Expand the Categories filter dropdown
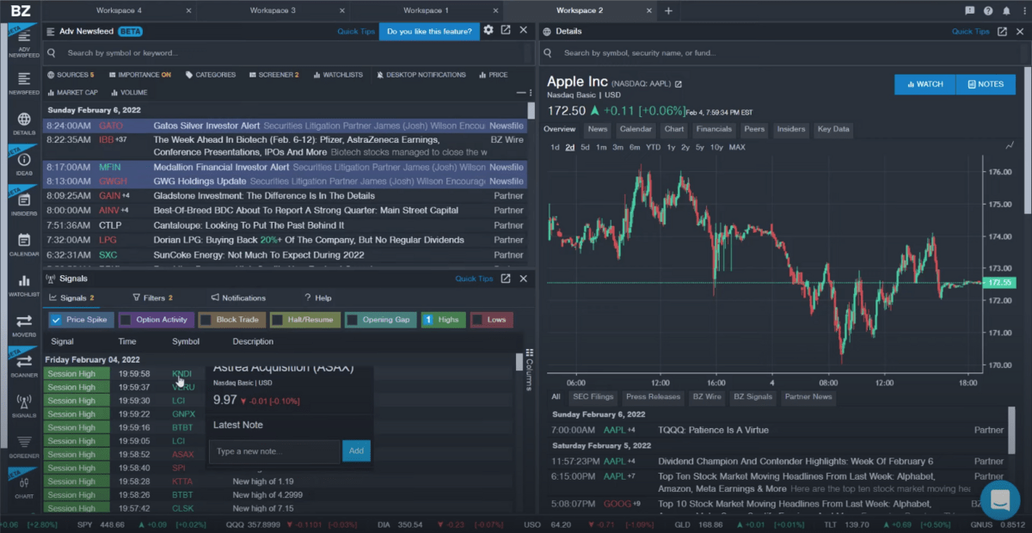The image size is (1032, 533). pyautogui.click(x=210, y=75)
